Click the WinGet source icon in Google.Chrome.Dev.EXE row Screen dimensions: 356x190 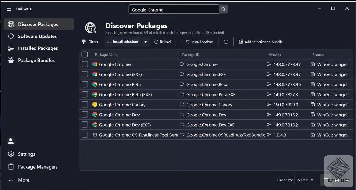[x=313, y=125]
